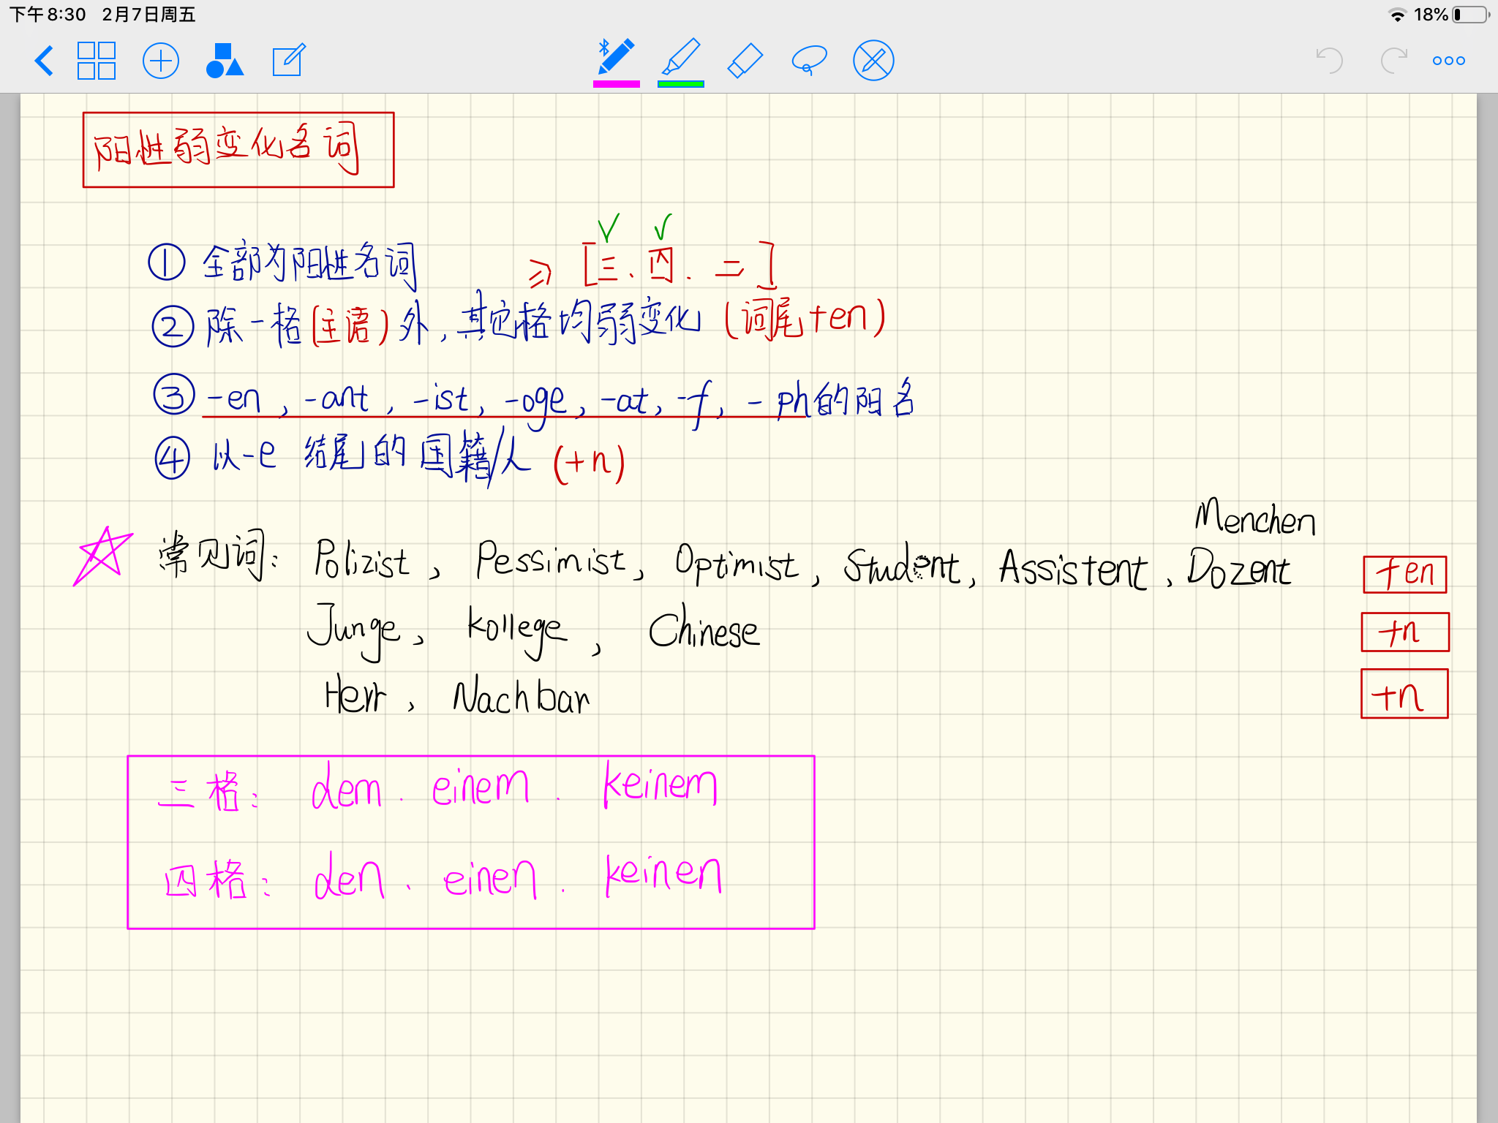Open the page thumbnails grid view

97,61
